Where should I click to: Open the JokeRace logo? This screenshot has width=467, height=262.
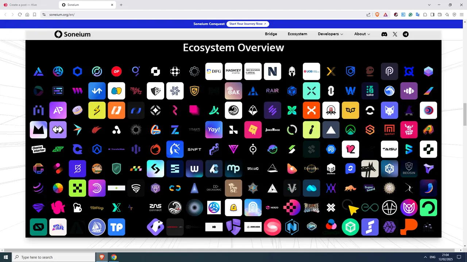[272, 130]
